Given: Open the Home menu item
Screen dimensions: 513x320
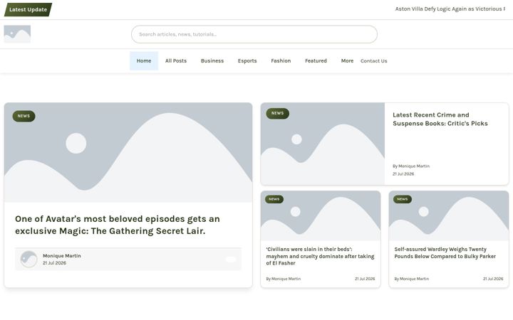Looking at the screenshot, I should (144, 60).
